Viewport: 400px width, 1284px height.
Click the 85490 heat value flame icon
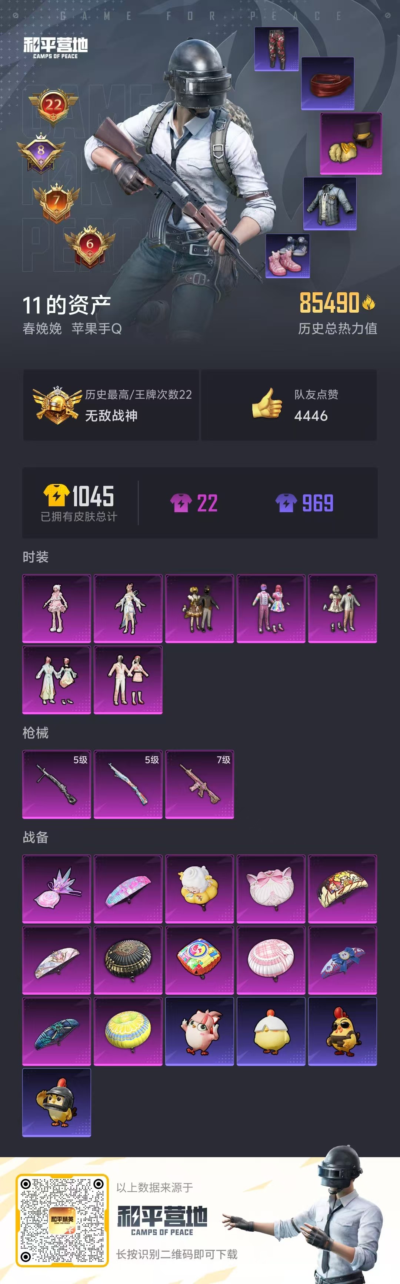[x=369, y=302]
